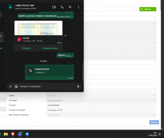This screenshot has height=138, width=164.
Task: Click the WhatsApp chat scrollbar
Action: [x=83, y=71]
